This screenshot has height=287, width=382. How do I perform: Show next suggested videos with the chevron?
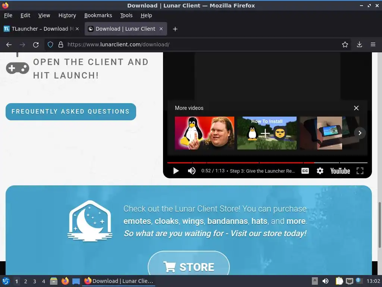click(x=360, y=133)
